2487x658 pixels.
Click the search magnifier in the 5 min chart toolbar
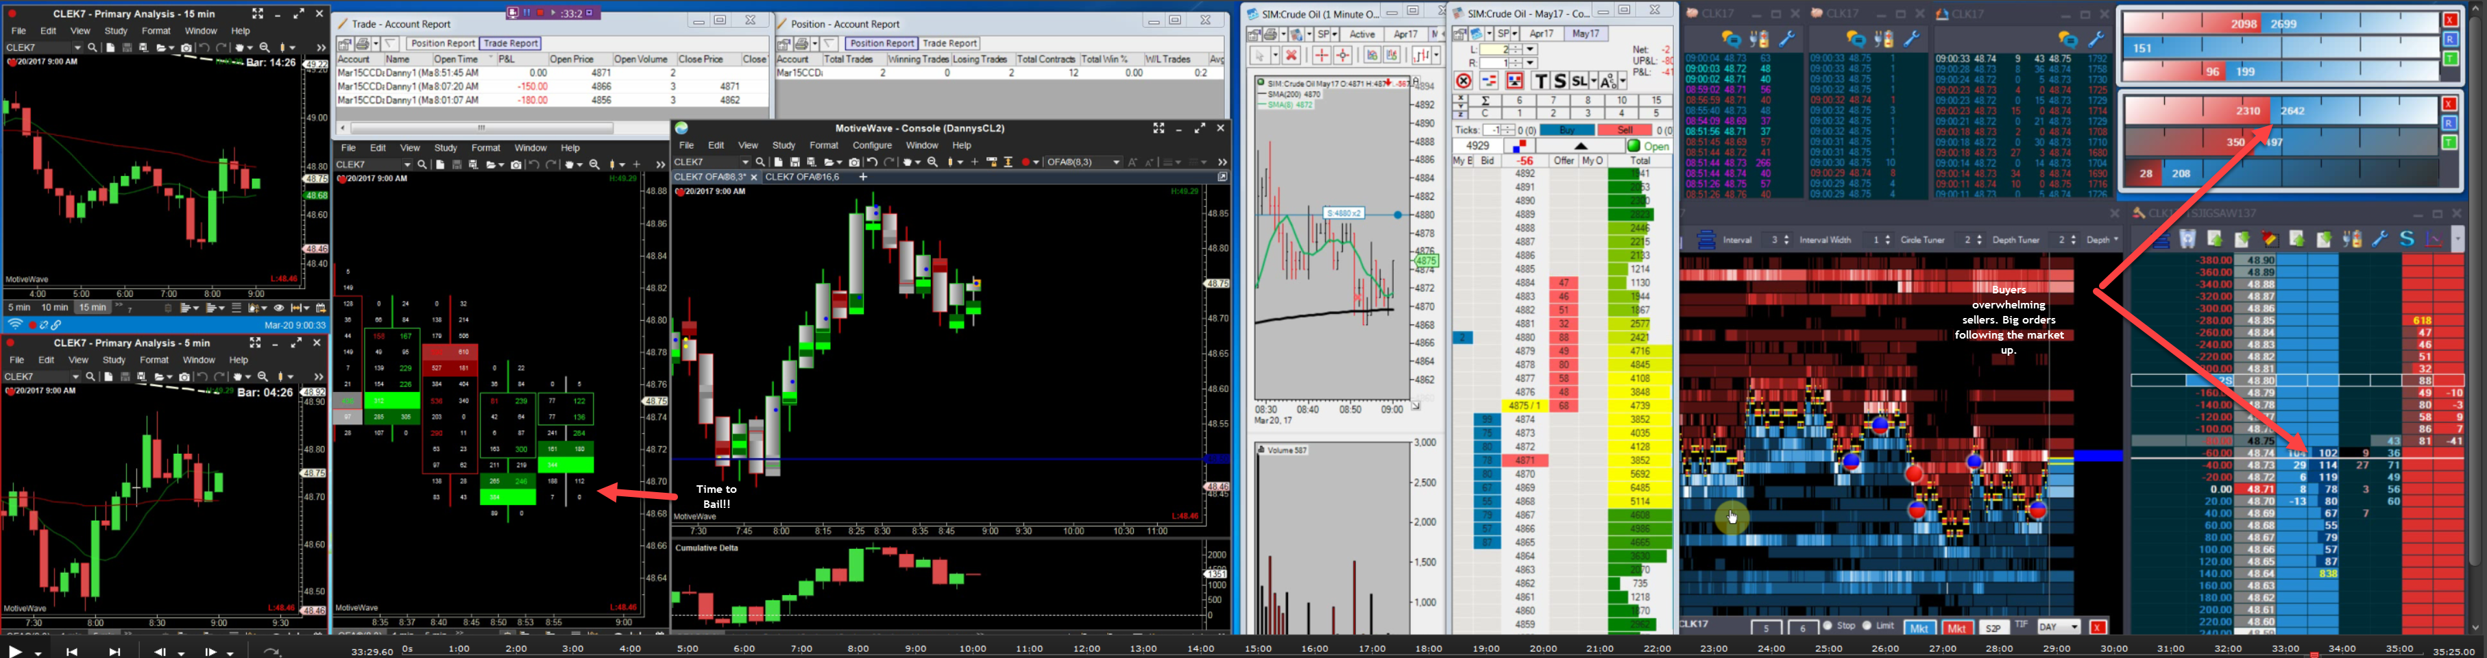[x=90, y=376]
